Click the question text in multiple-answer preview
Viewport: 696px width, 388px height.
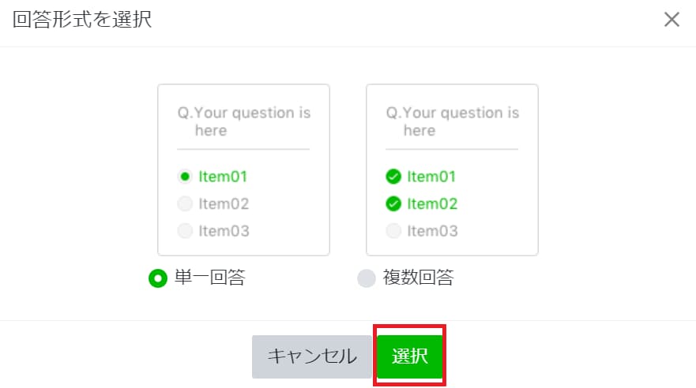(x=453, y=121)
